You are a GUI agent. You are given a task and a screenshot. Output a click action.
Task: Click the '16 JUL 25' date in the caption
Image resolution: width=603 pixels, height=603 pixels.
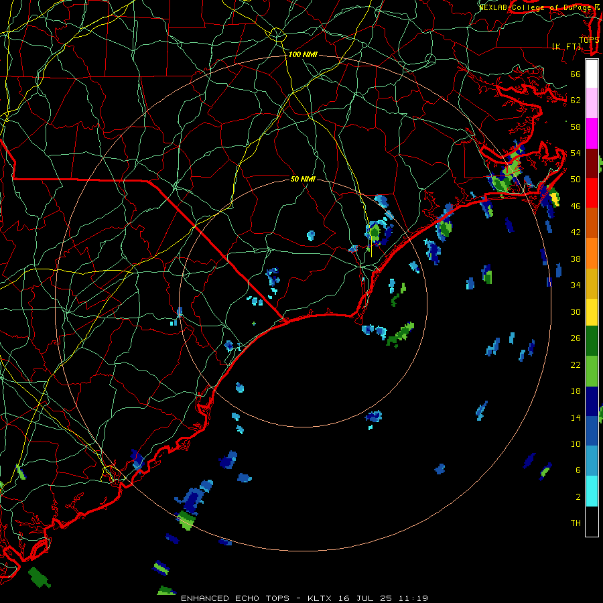pyautogui.click(x=365, y=598)
